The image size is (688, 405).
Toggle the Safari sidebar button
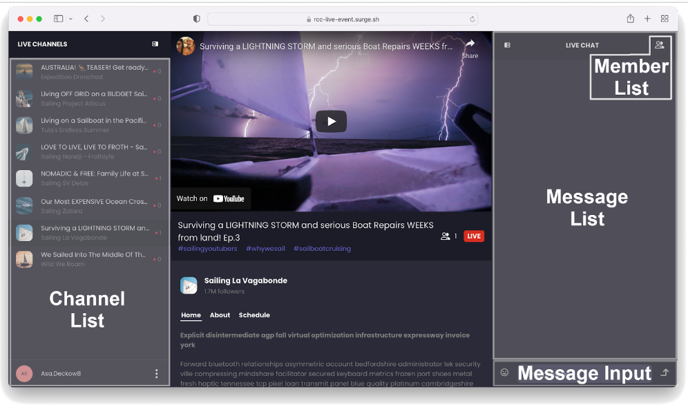(58, 19)
